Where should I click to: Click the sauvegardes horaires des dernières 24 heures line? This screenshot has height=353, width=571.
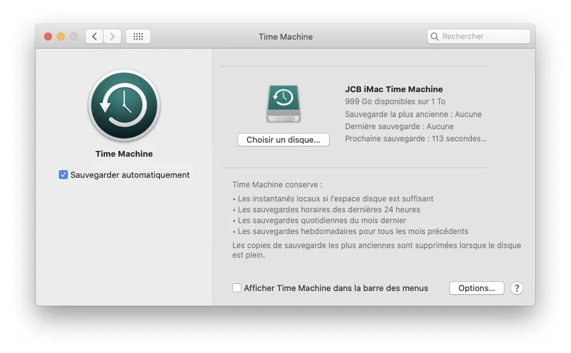click(326, 210)
